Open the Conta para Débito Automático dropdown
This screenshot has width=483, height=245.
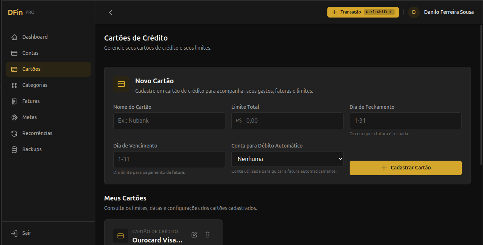(288, 159)
